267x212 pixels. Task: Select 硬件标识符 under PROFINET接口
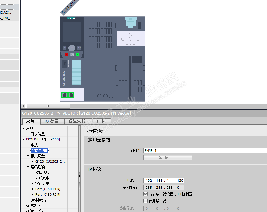tap(39, 200)
